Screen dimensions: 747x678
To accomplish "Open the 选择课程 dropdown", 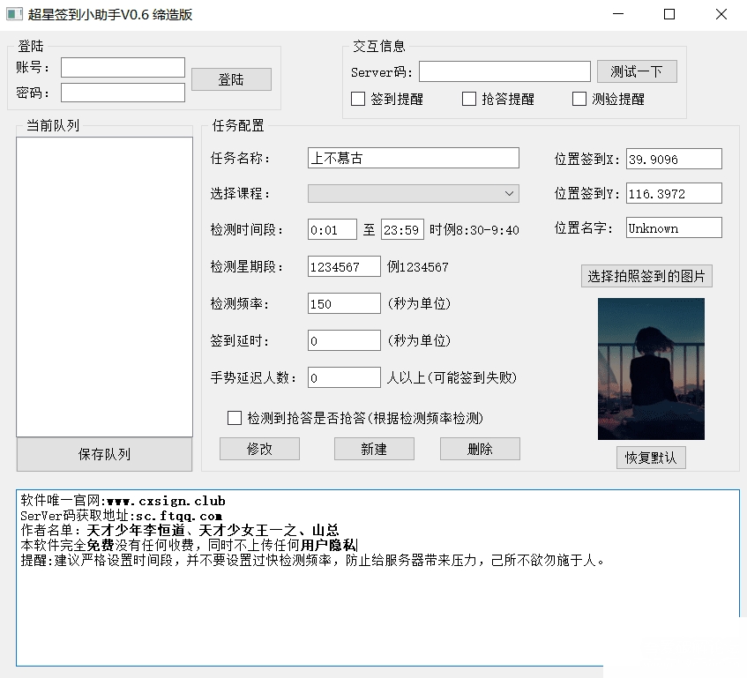I will pyautogui.click(x=510, y=192).
